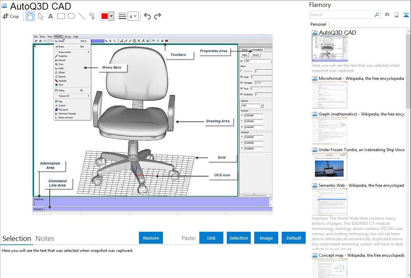Screen dimensions: 411x278
Task: Select the ellipse drawing tool
Action: point(71,16)
